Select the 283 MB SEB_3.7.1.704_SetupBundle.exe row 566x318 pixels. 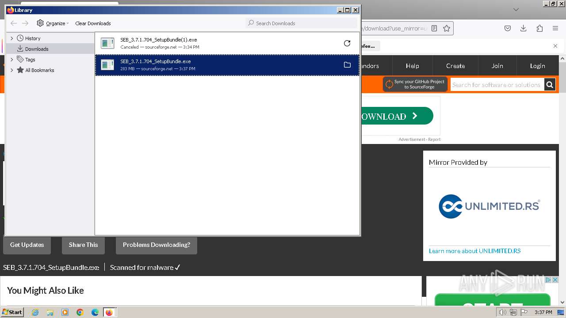pos(227,65)
